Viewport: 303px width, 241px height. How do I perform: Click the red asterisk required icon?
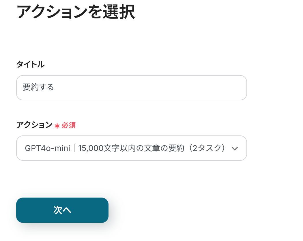[57, 126]
